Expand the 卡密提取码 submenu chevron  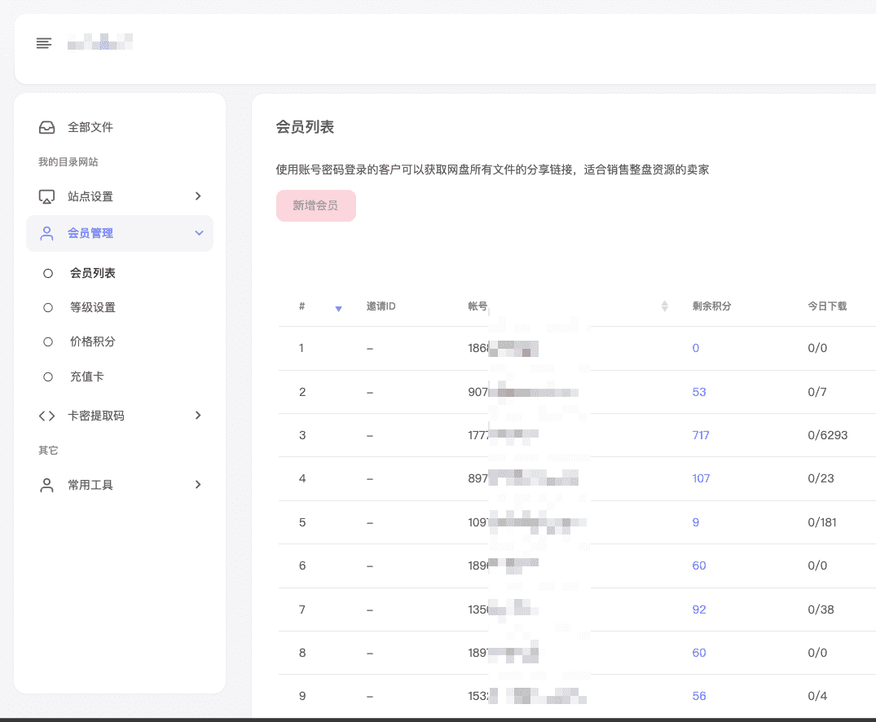pos(197,416)
